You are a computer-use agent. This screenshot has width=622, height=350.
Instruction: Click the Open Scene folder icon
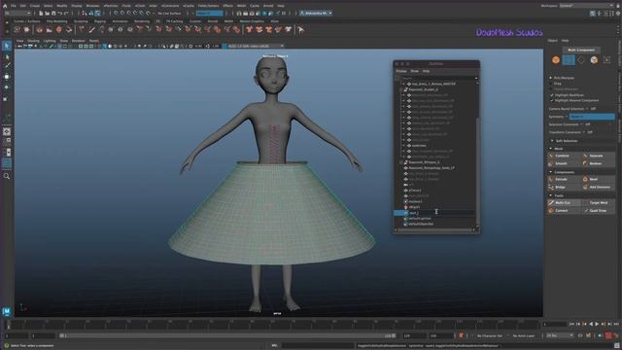tap(48, 13)
